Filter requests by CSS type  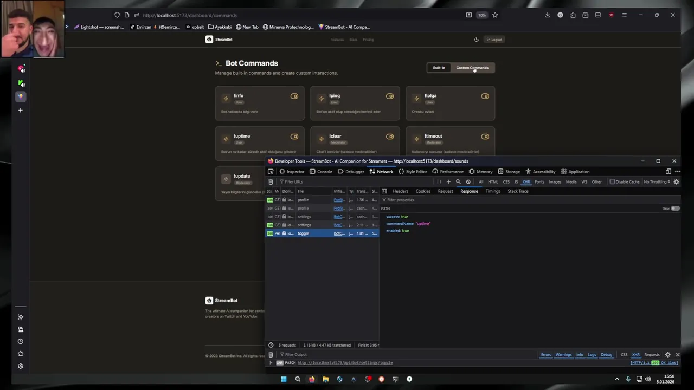point(506,182)
